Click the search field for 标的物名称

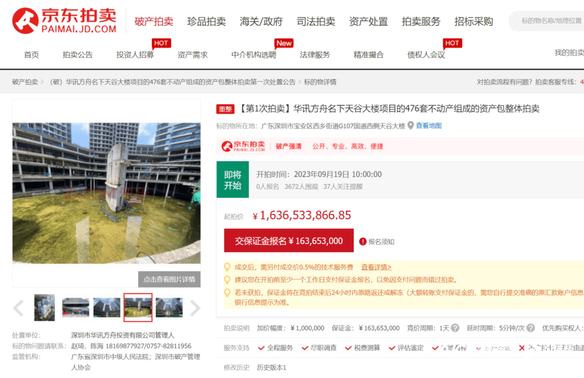tap(549, 21)
